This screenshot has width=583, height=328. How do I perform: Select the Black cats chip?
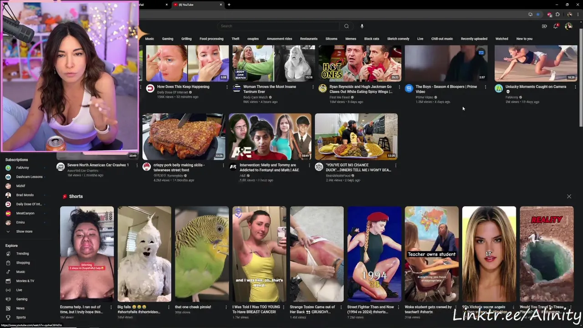pyautogui.click(x=372, y=39)
